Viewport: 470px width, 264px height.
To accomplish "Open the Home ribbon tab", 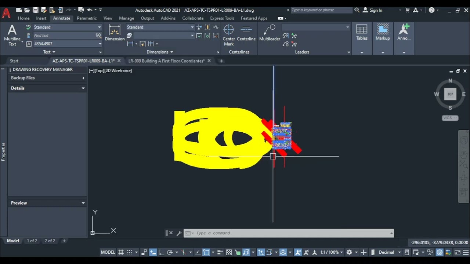I will (x=23, y=18).
